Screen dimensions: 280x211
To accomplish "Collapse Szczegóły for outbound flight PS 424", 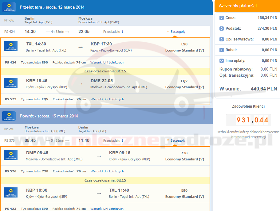I will pyautogui.click(x=176, y=32).
